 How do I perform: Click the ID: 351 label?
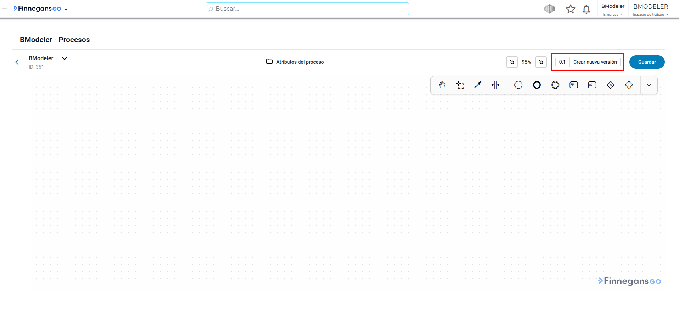pos(36,67)
